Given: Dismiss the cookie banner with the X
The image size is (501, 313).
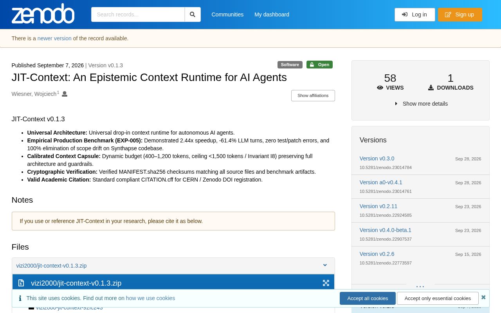Looking at the screenshot, I should point(483,297).
